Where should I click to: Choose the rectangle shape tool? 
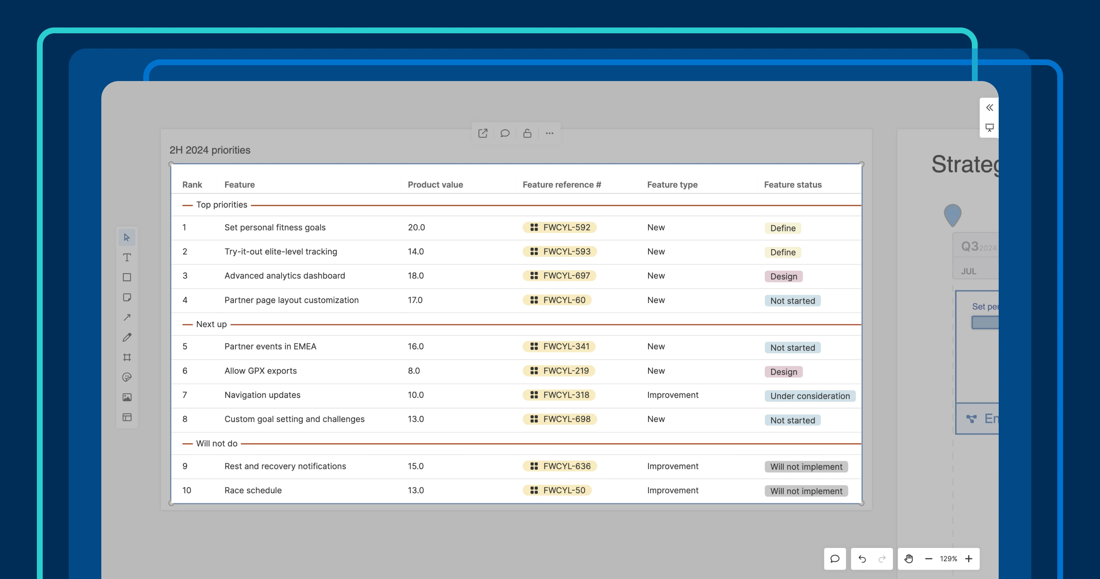point(127,277)
